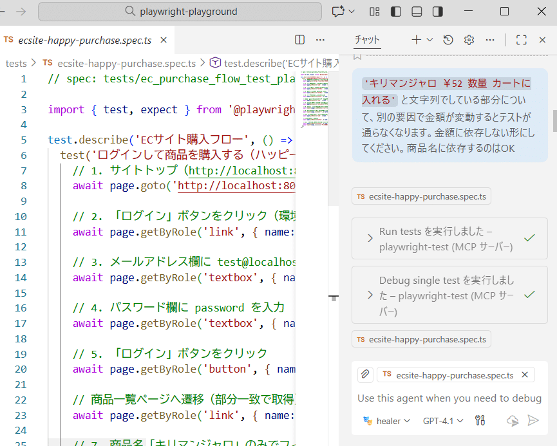This screenshot has width=557, height=446.
Task: Open the GPT-4.1 model picker
Action: (x=443, y=421)
